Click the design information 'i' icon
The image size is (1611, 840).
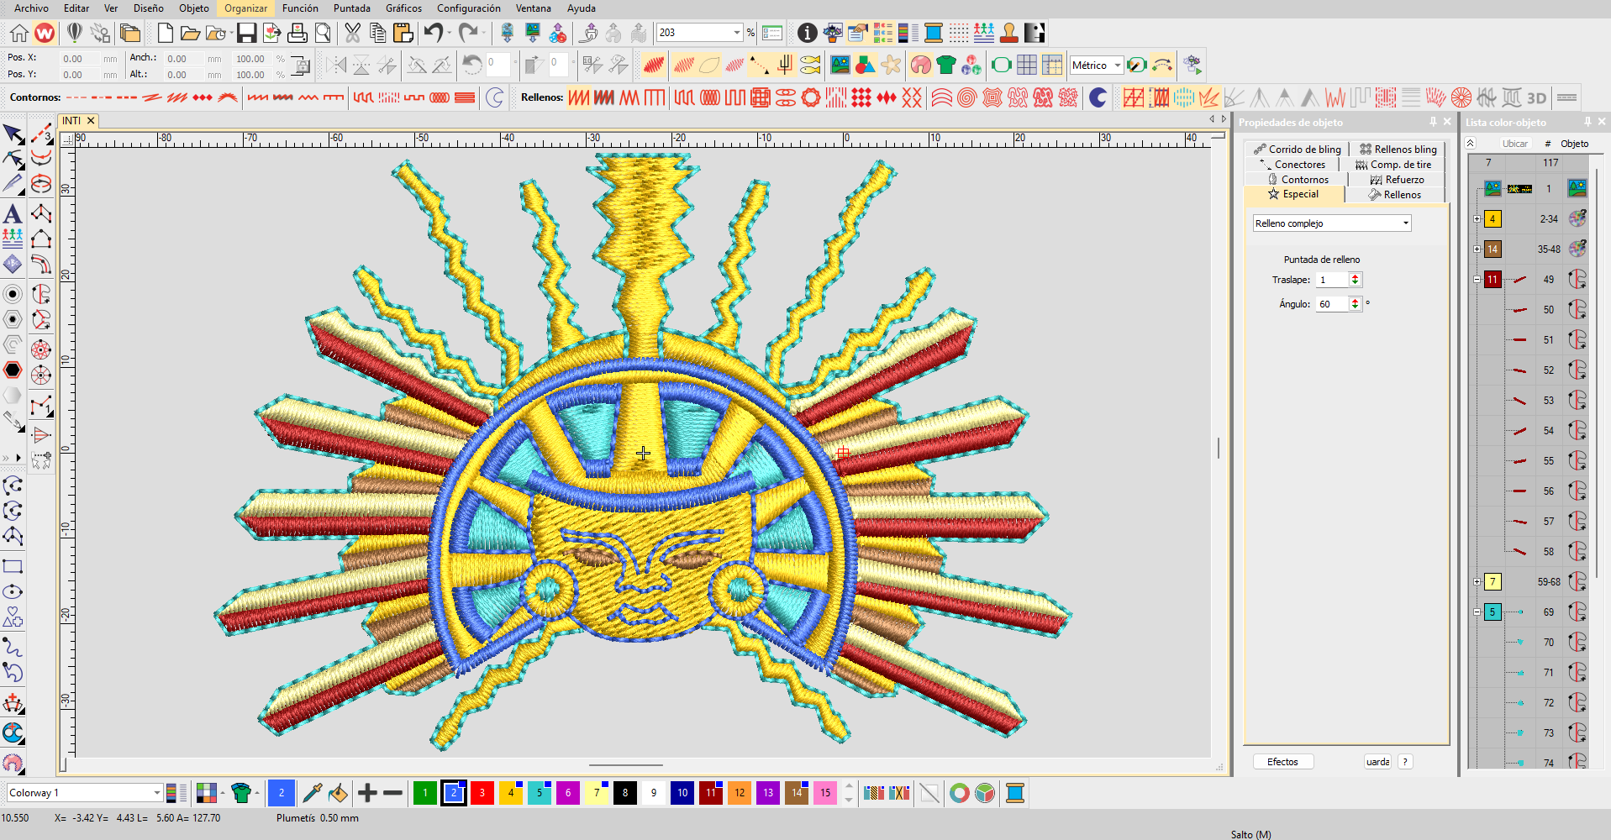click(807, 33)
